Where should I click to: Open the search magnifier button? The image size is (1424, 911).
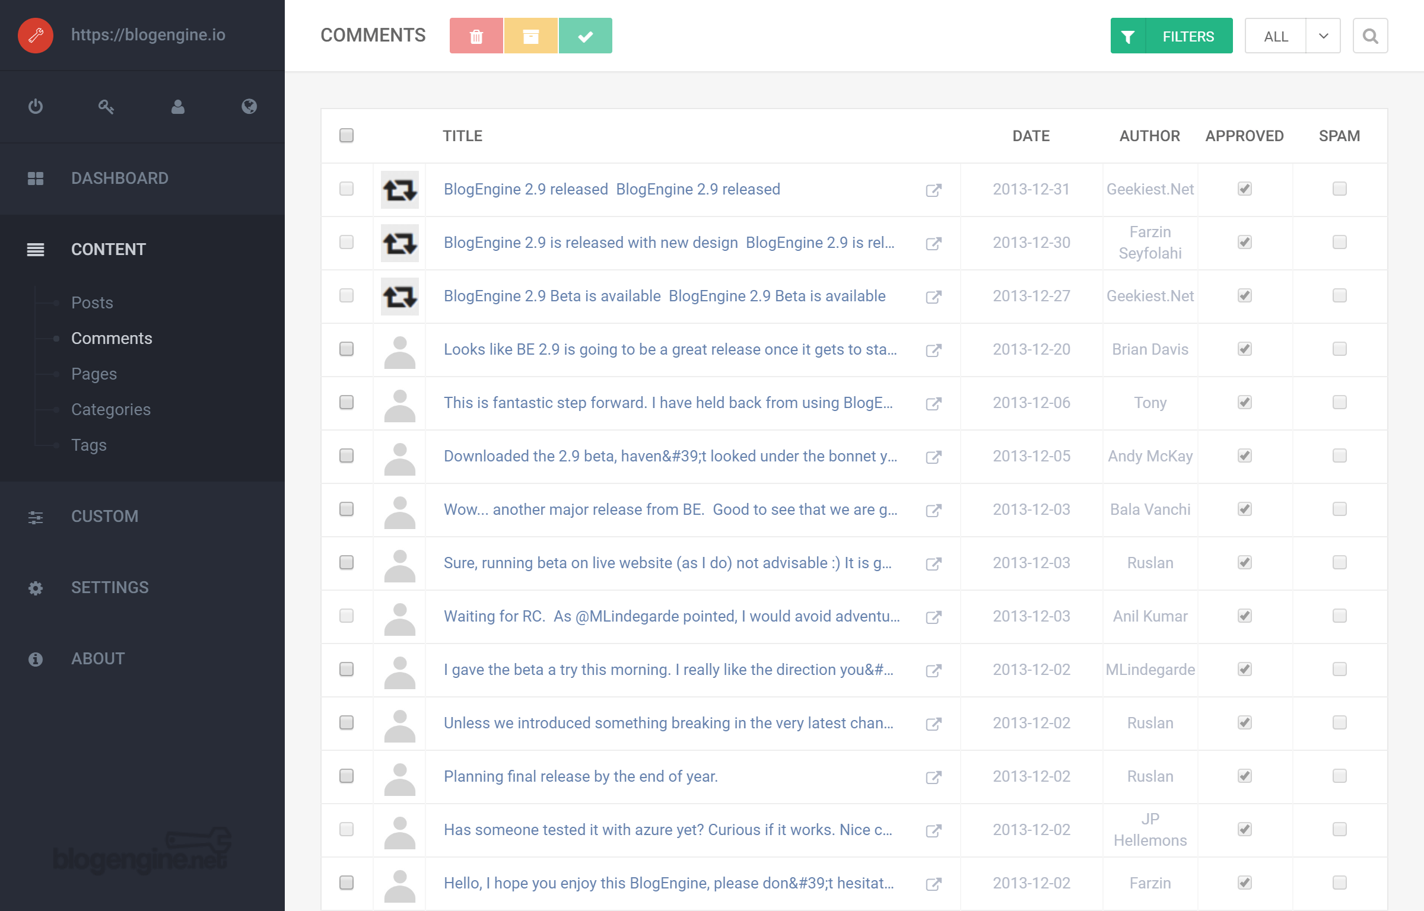tap(1370, 36)
